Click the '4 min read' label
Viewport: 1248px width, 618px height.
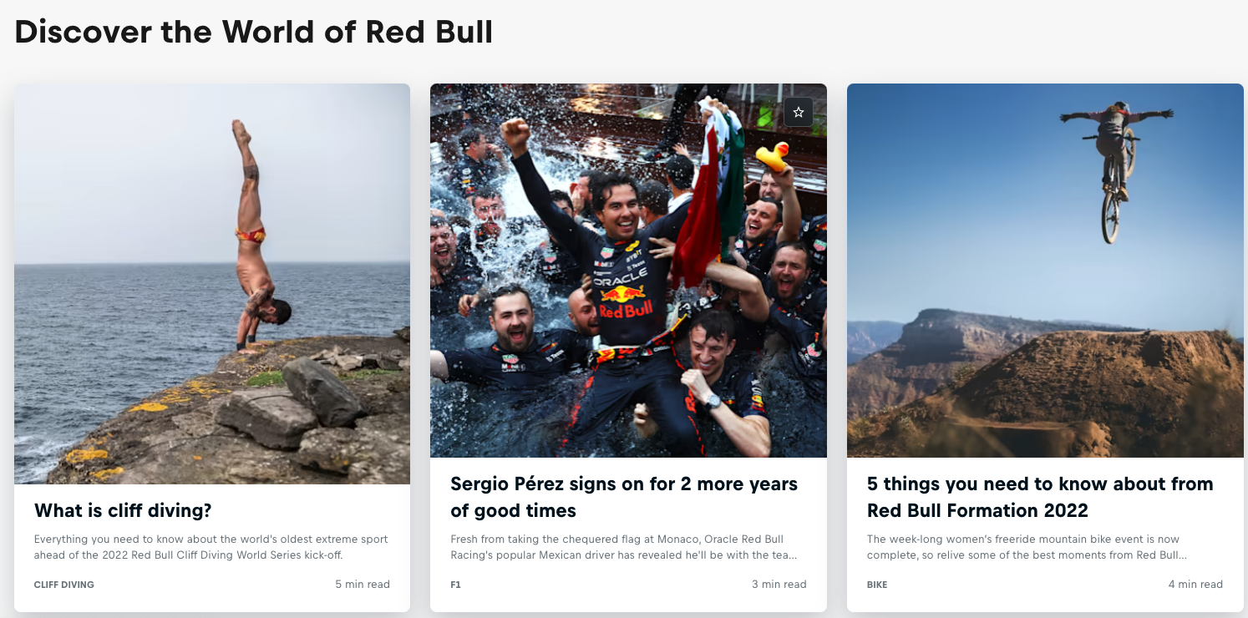(x=1195, y=584)
